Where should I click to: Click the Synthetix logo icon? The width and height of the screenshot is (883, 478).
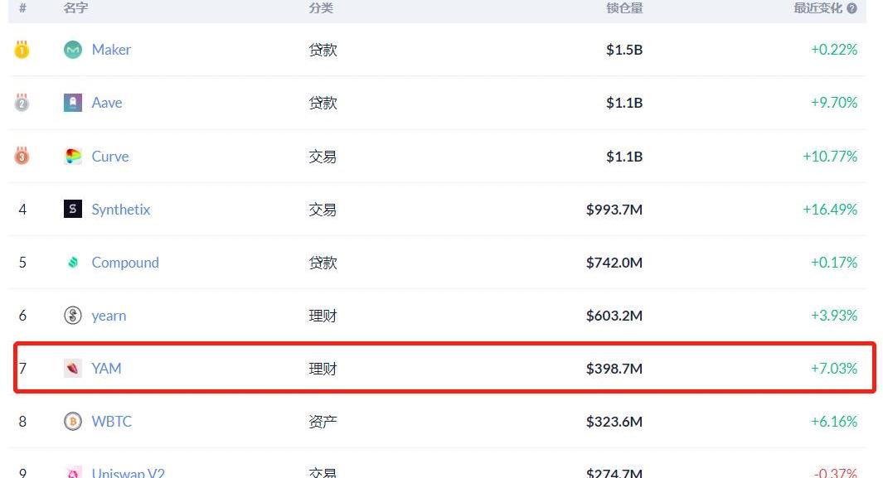[x=73, y=210]
